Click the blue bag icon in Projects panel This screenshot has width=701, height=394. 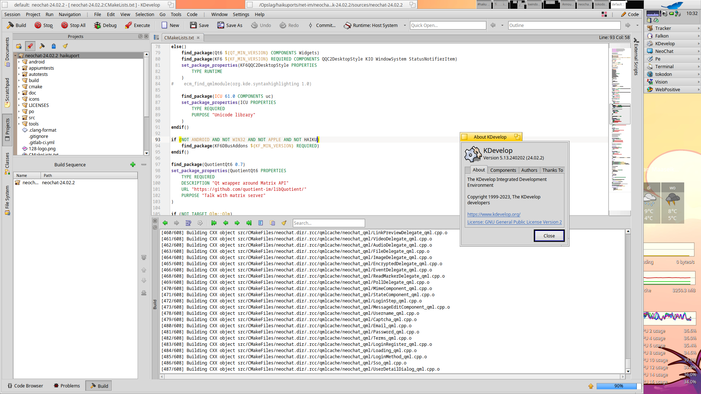(54, 46)
